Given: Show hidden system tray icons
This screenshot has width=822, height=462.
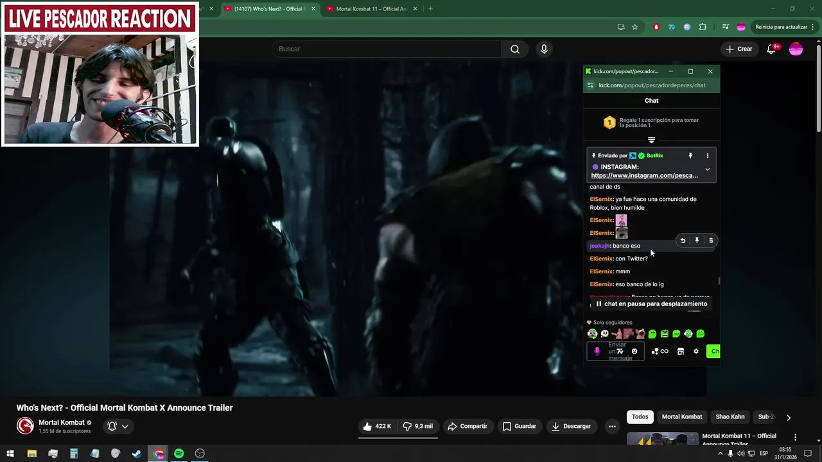Looking at the screenshot, I should coord(720,454).
